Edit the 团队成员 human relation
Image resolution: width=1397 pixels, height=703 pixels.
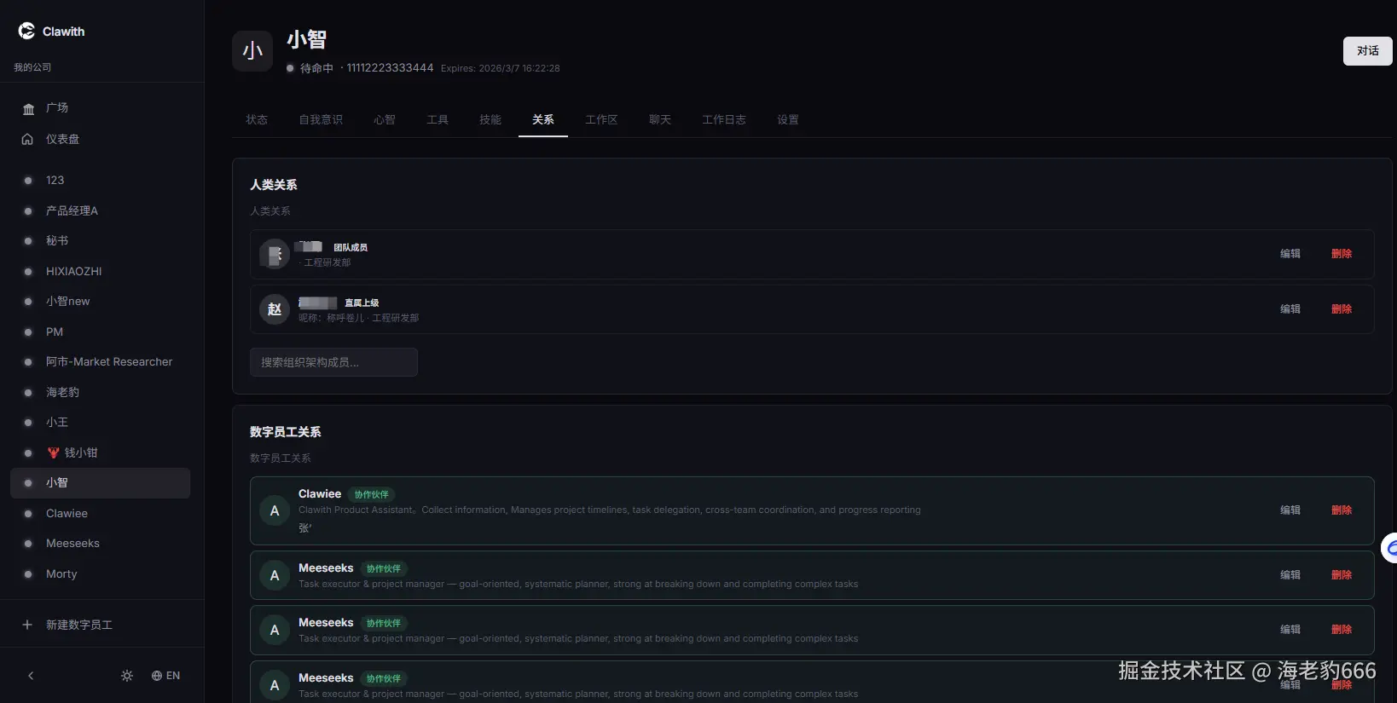(x=1290, y=254)
